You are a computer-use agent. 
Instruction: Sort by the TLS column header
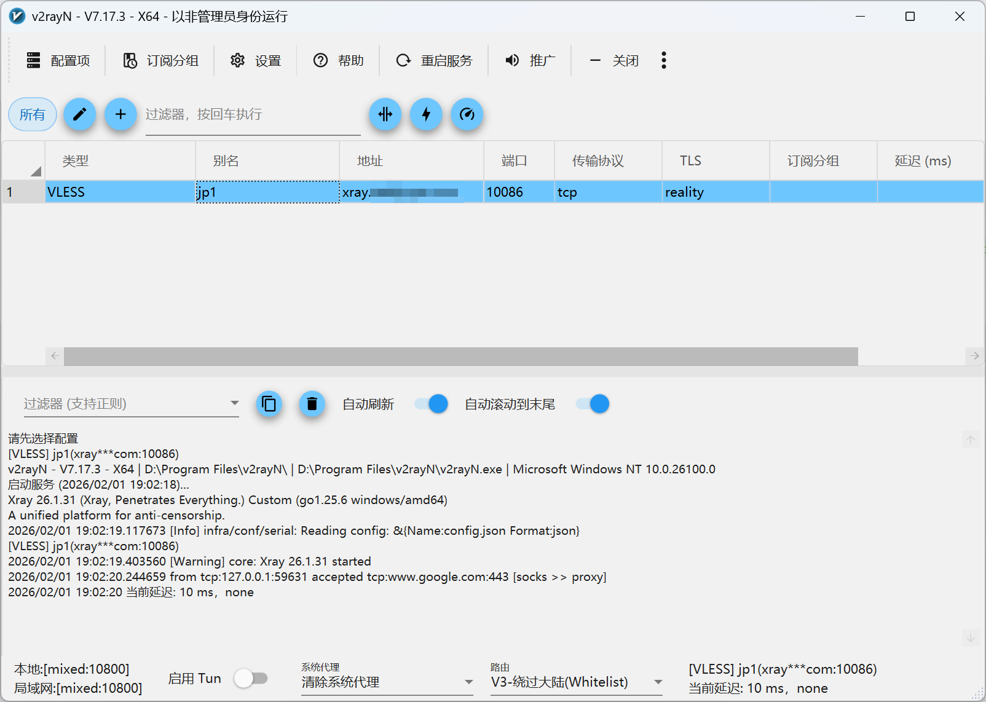point(716,161)
